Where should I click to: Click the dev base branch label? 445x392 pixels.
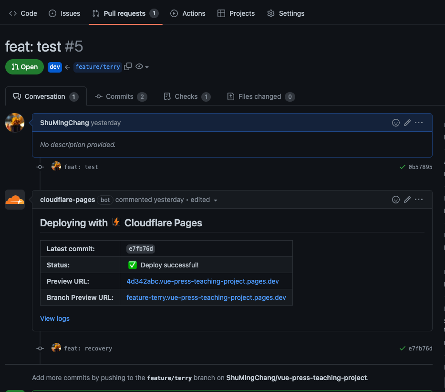[x=55, y=67]
